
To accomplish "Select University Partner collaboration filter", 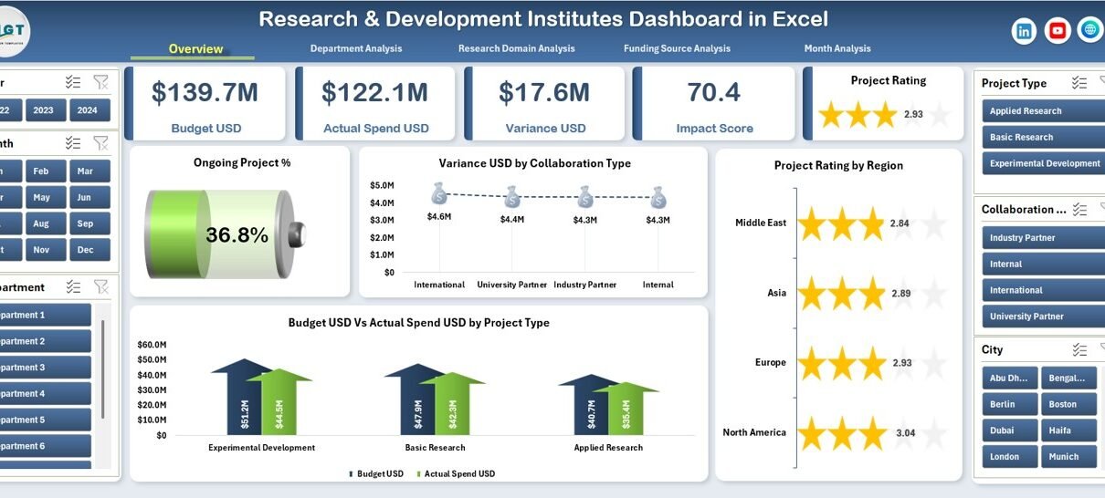I will click(x=1043, y=316).
